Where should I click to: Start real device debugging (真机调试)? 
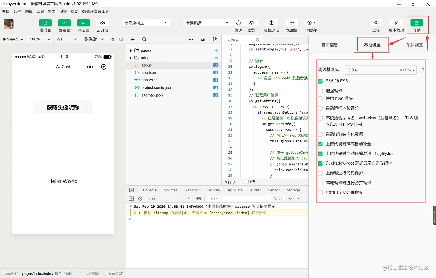coord(272,23)
